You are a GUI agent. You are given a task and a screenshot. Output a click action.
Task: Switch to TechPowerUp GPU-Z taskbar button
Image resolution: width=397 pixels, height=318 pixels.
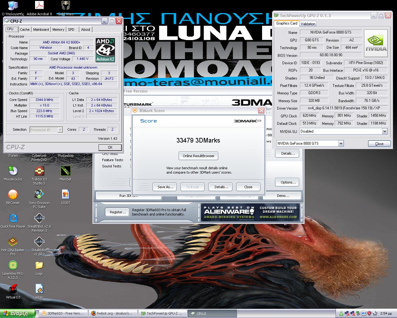coord(162,313)
